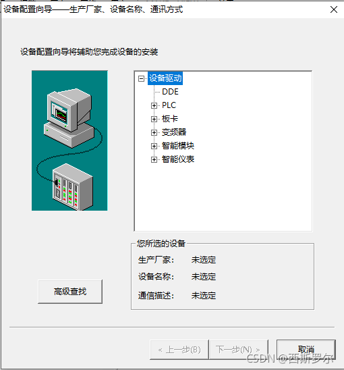Select the DDE driver item
344x370 pixels.
click(x=170, y=92)
